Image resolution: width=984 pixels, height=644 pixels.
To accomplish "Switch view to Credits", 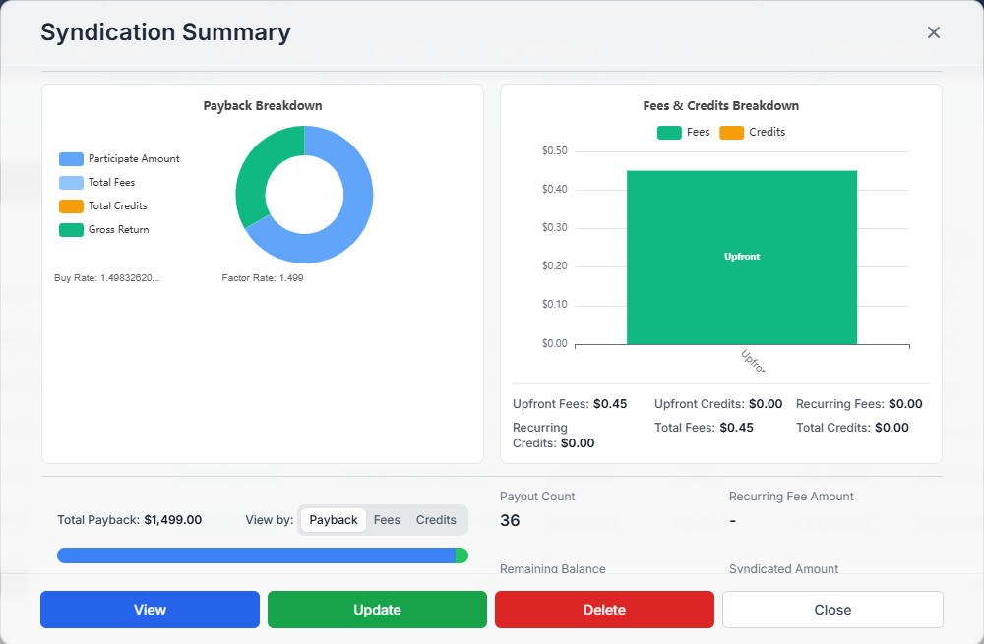I will [435, 520].
